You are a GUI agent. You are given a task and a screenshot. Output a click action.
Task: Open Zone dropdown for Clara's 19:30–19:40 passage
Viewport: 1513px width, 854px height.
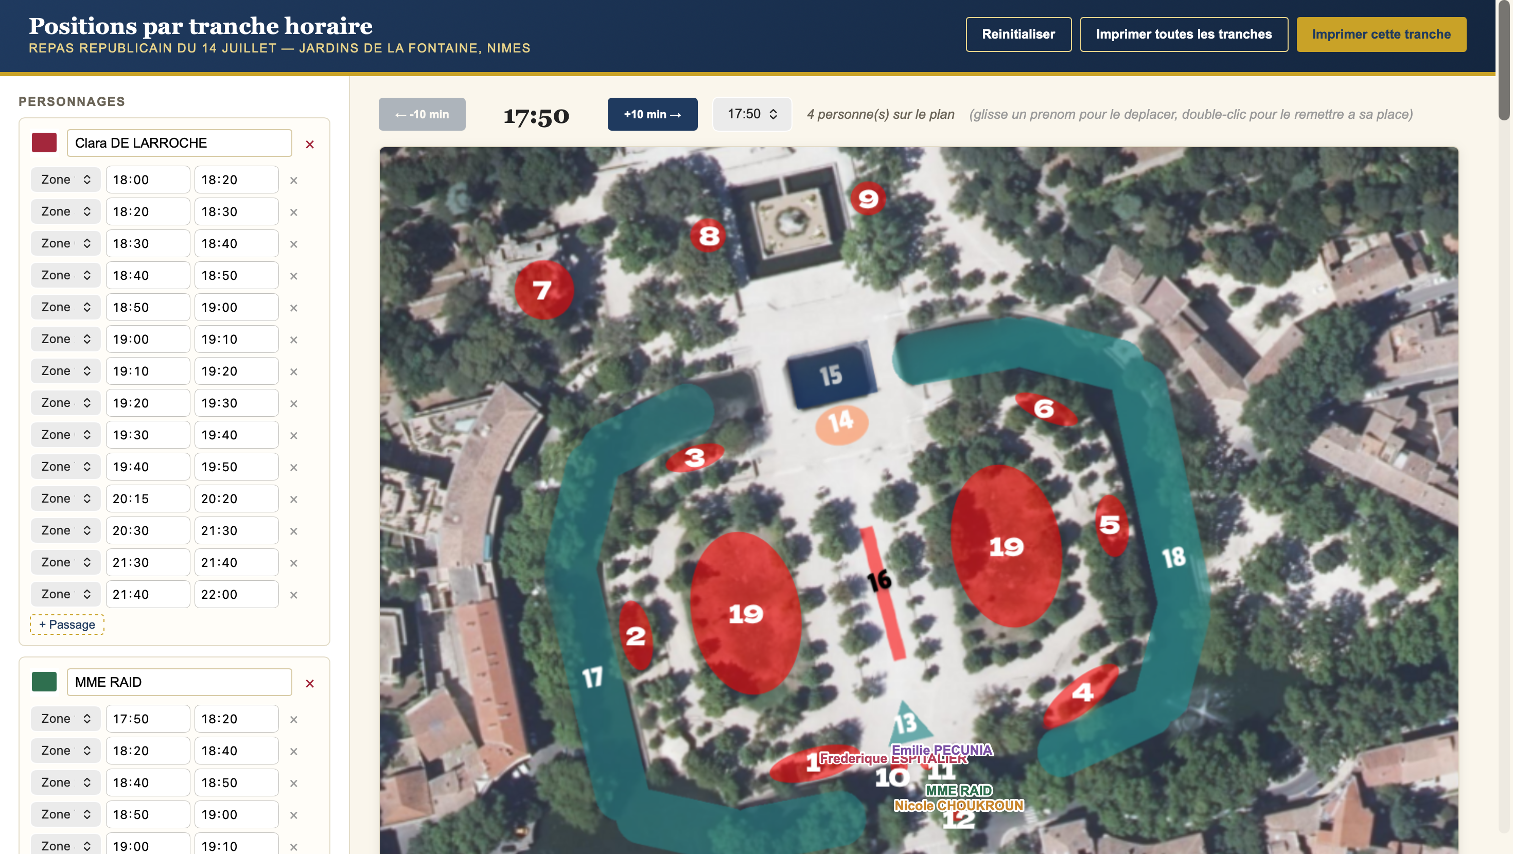66,435
